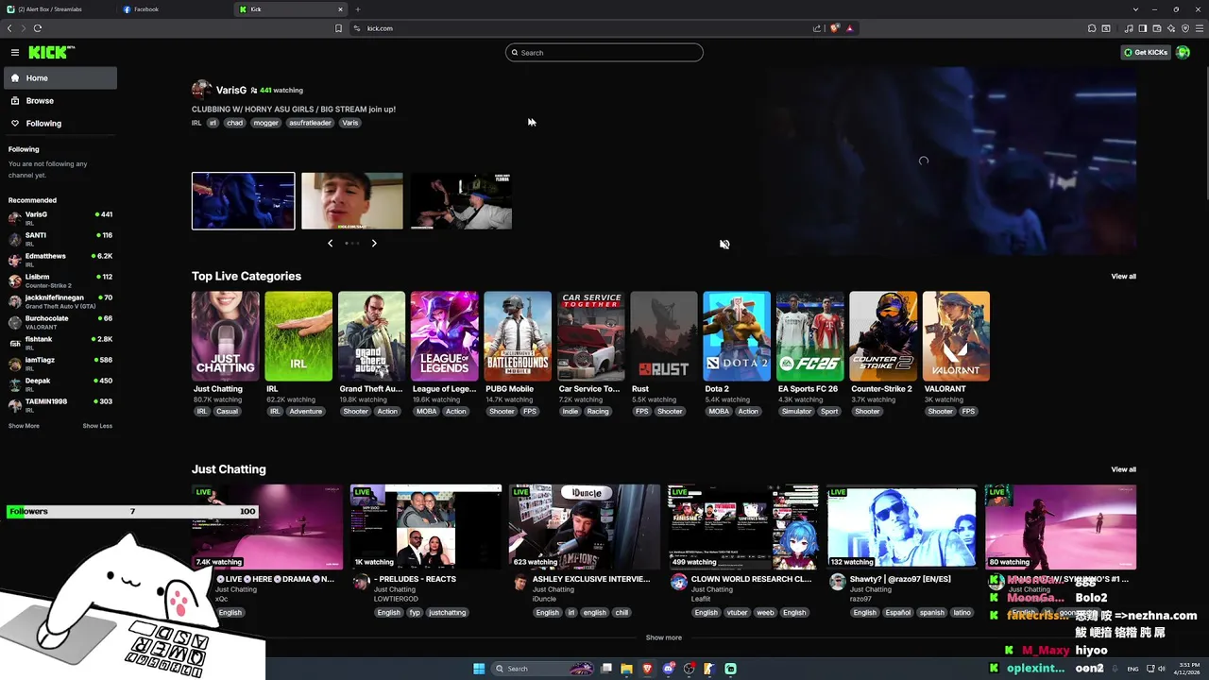
Task: Select the second featured stream thumbnail
Action: [351, 200]
